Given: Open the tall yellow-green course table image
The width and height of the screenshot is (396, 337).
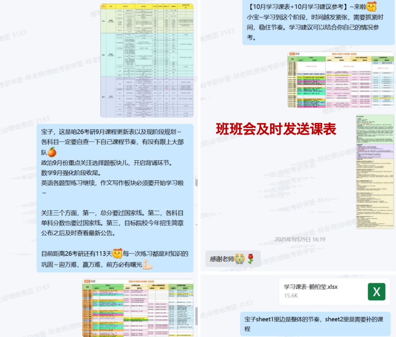Looking at the screenshot, I should coord(147,60).
